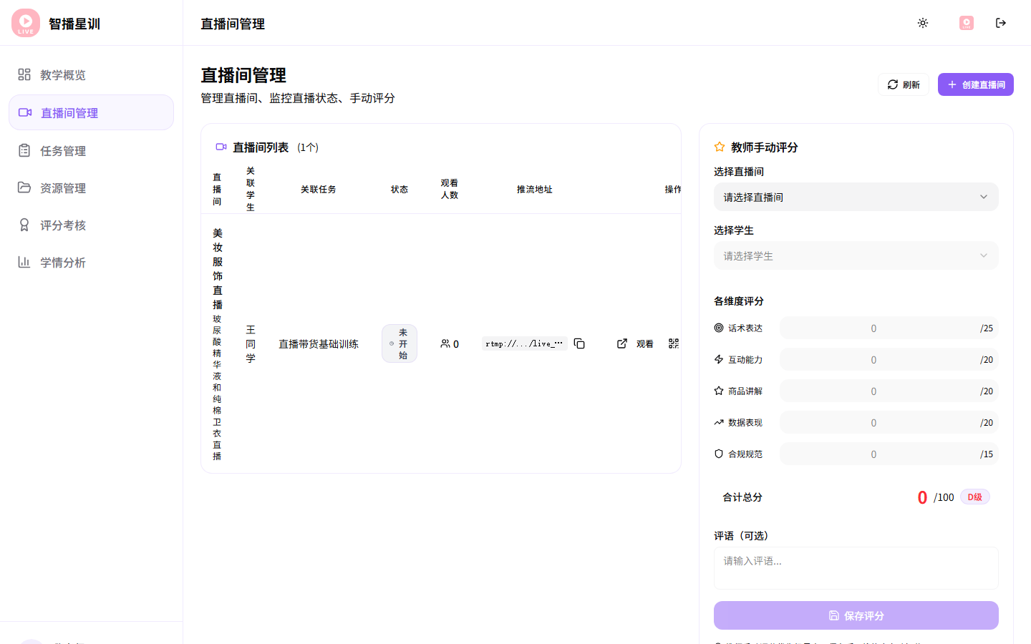Click the 数据表现 score input field
Image resolution: width=1031 pixels, height=644 pixels.
click(889, 422)
